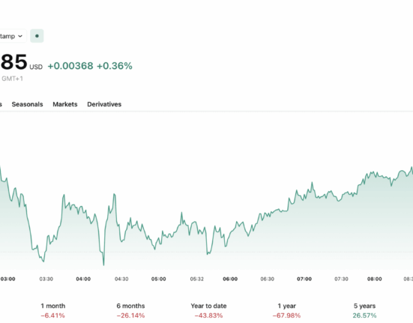Screen dimensions: 413x323
Task: Select the 1 month performance range
Action: point(53,310)
